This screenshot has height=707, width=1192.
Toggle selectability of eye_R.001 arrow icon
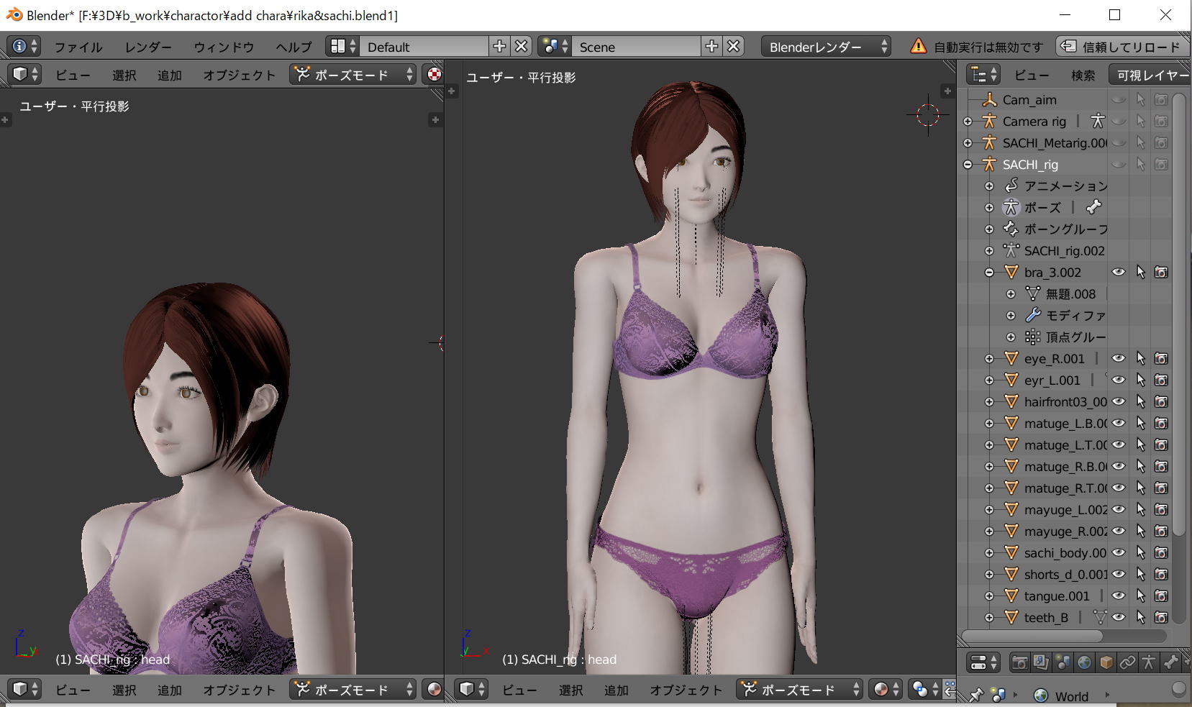pos(1140,358)
